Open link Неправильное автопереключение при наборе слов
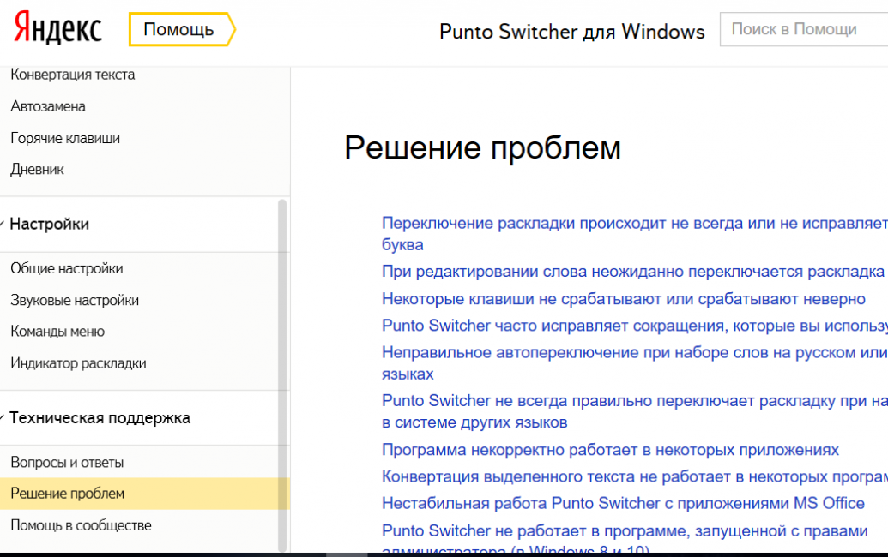 click(634, 363)
